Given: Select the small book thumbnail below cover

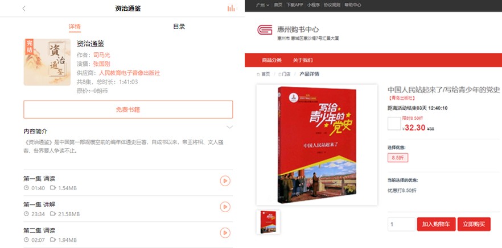Looking at the screenshot, I should (268, 222).
